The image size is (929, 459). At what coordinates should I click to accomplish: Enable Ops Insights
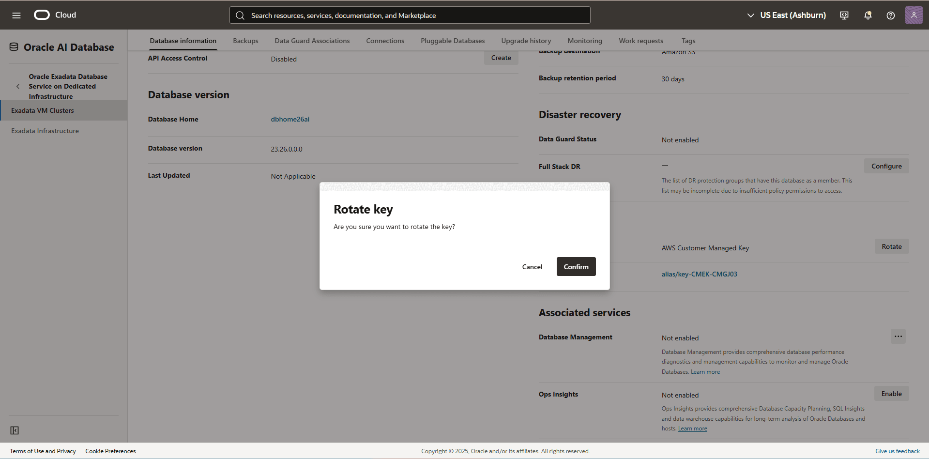891,393
